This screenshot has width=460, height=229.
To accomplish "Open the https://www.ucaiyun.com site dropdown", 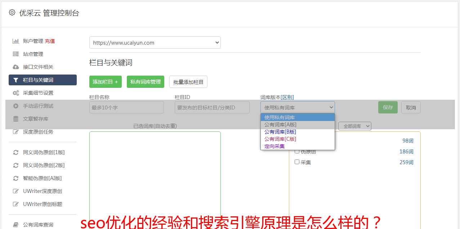I will [x=155, y=42].
